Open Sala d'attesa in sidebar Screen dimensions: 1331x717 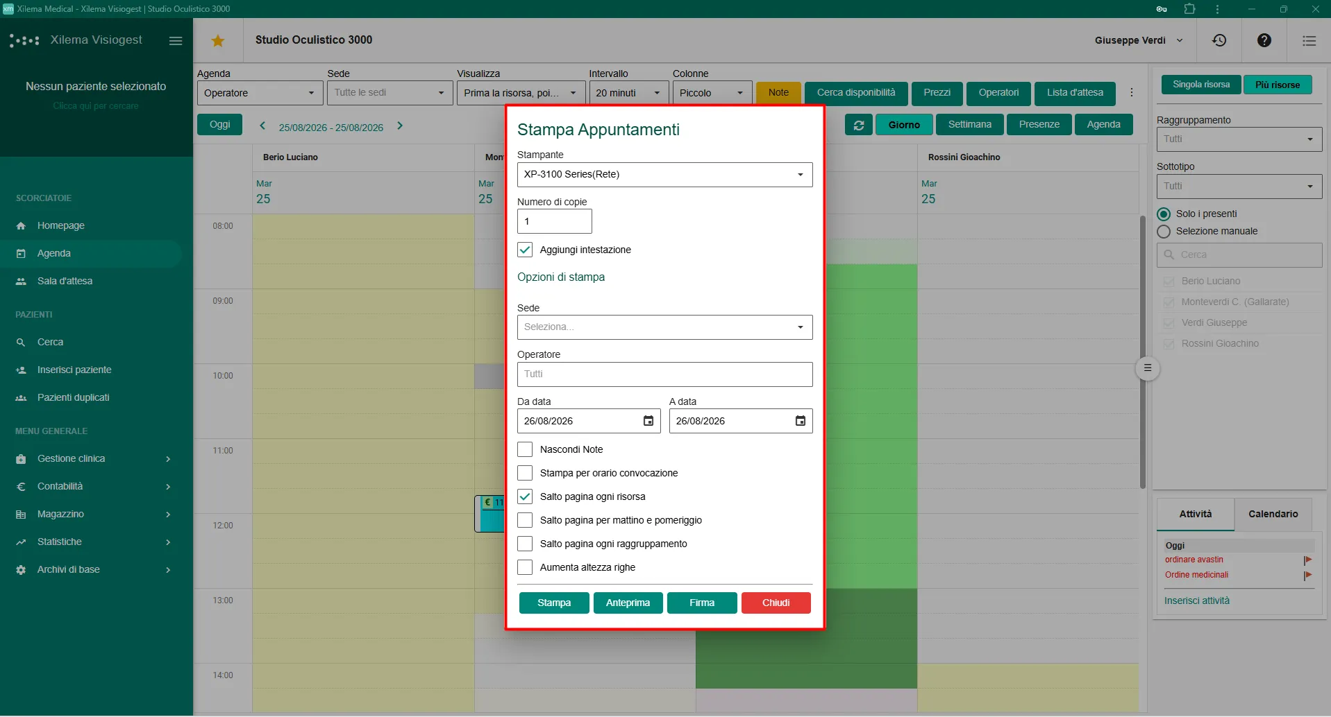[x=65, y=282]
